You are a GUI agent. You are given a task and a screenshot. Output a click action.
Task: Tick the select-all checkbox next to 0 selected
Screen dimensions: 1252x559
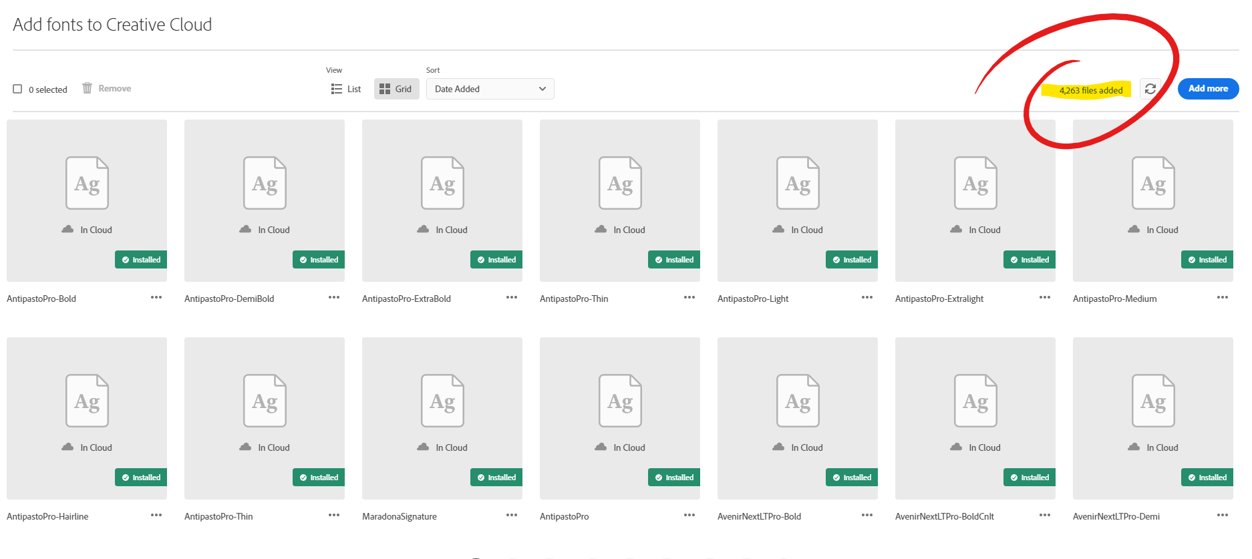point(17,89)
